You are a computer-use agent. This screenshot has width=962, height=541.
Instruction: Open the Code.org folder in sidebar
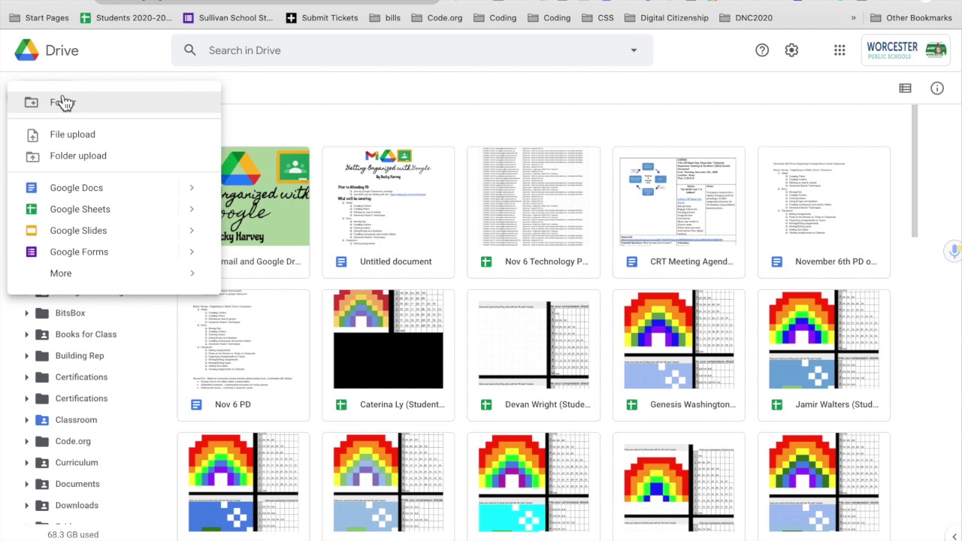[x=73, y=441]
